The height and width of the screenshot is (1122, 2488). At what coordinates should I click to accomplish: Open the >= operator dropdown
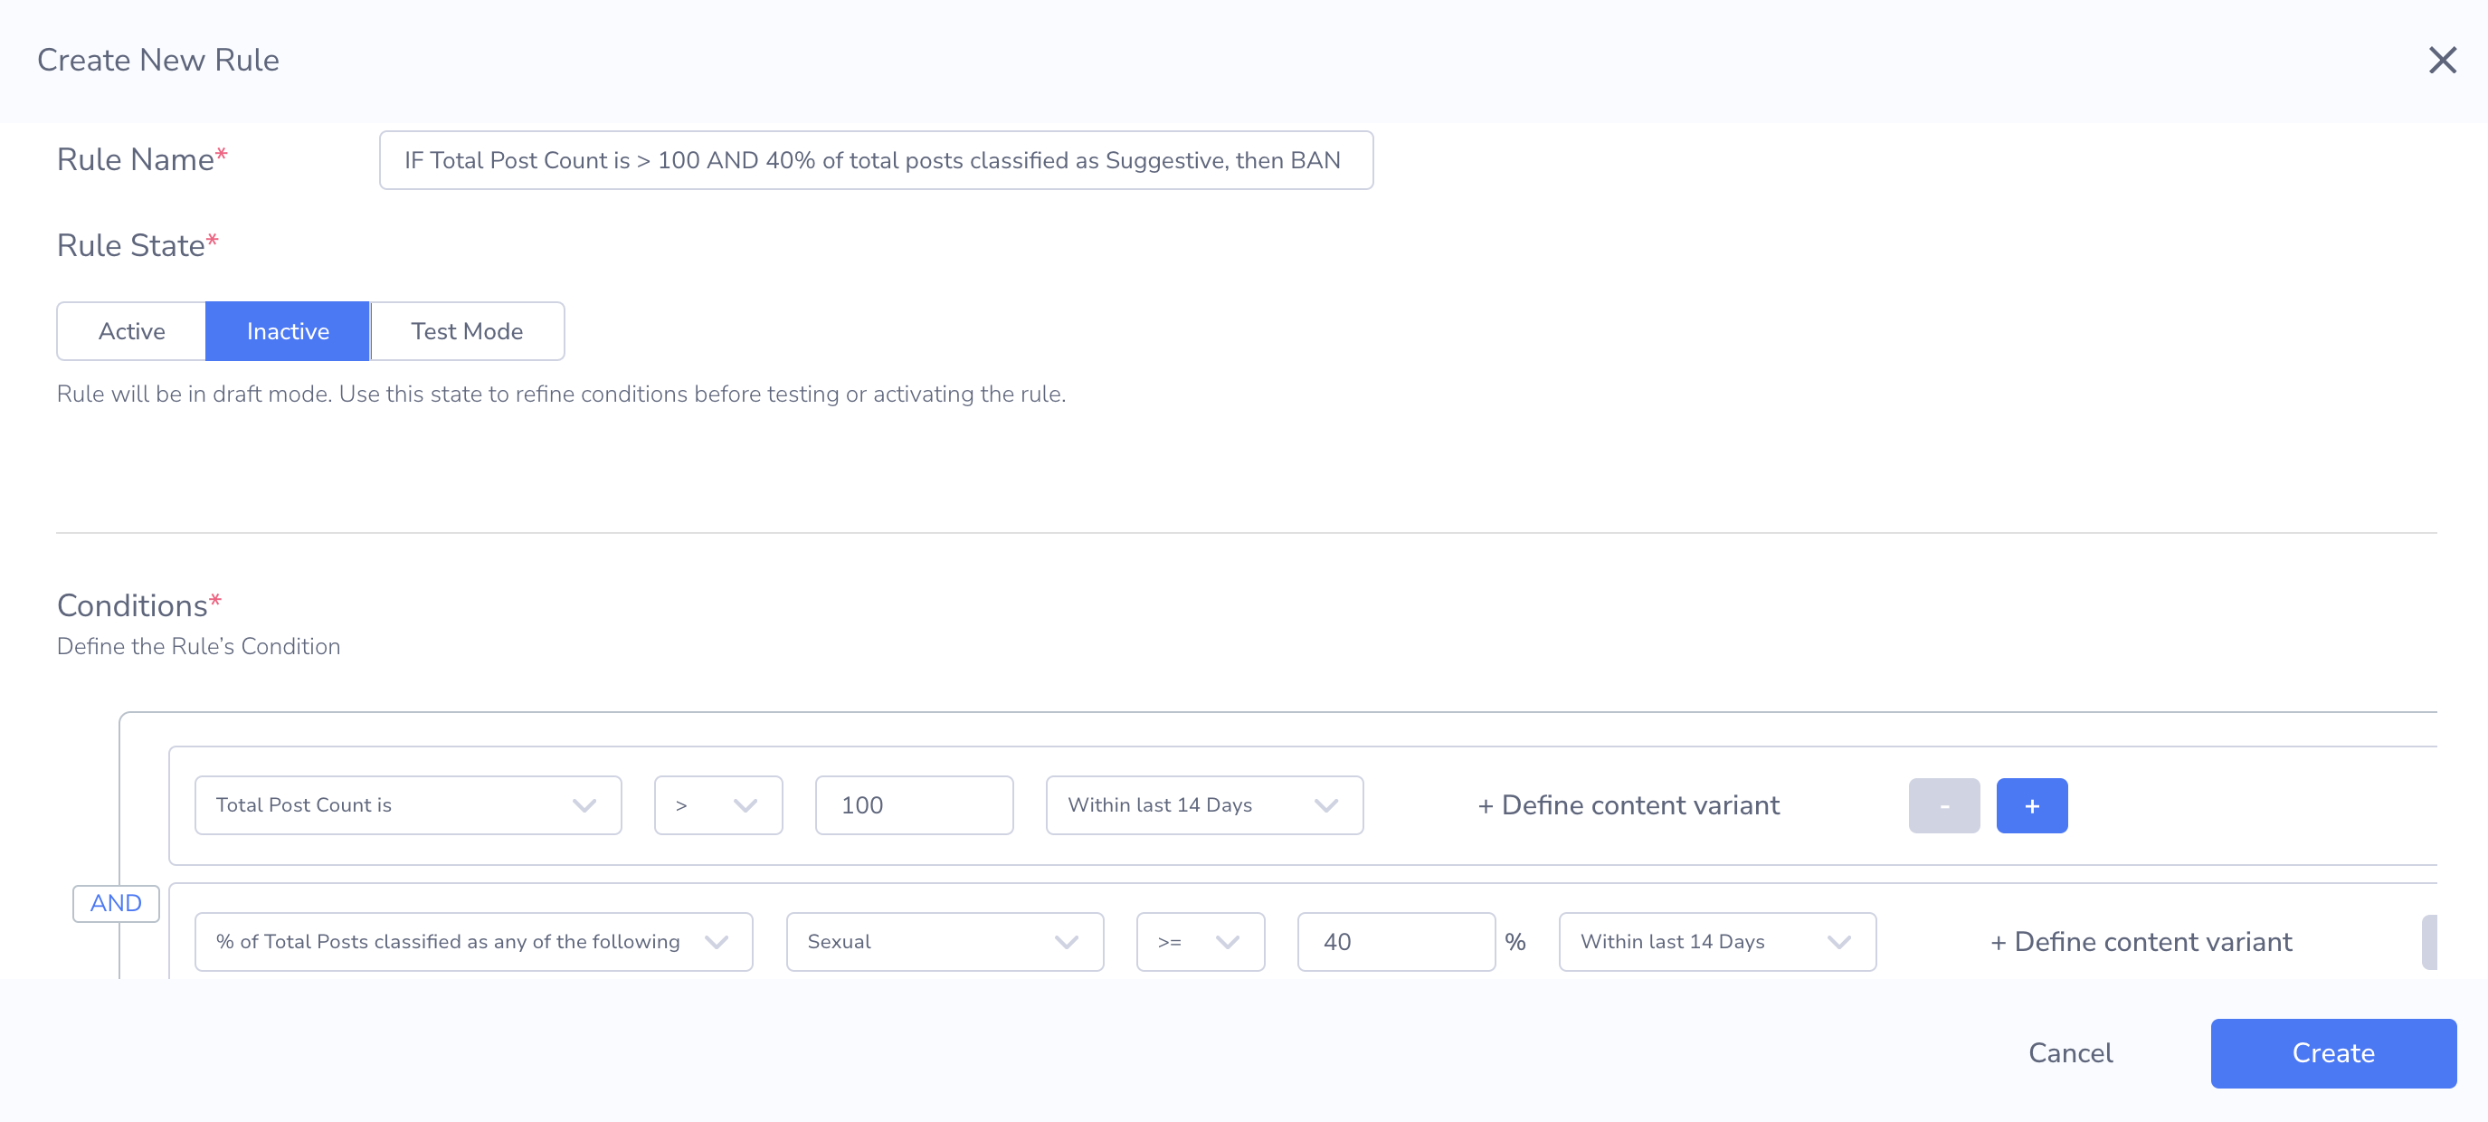click(1200, 941)
